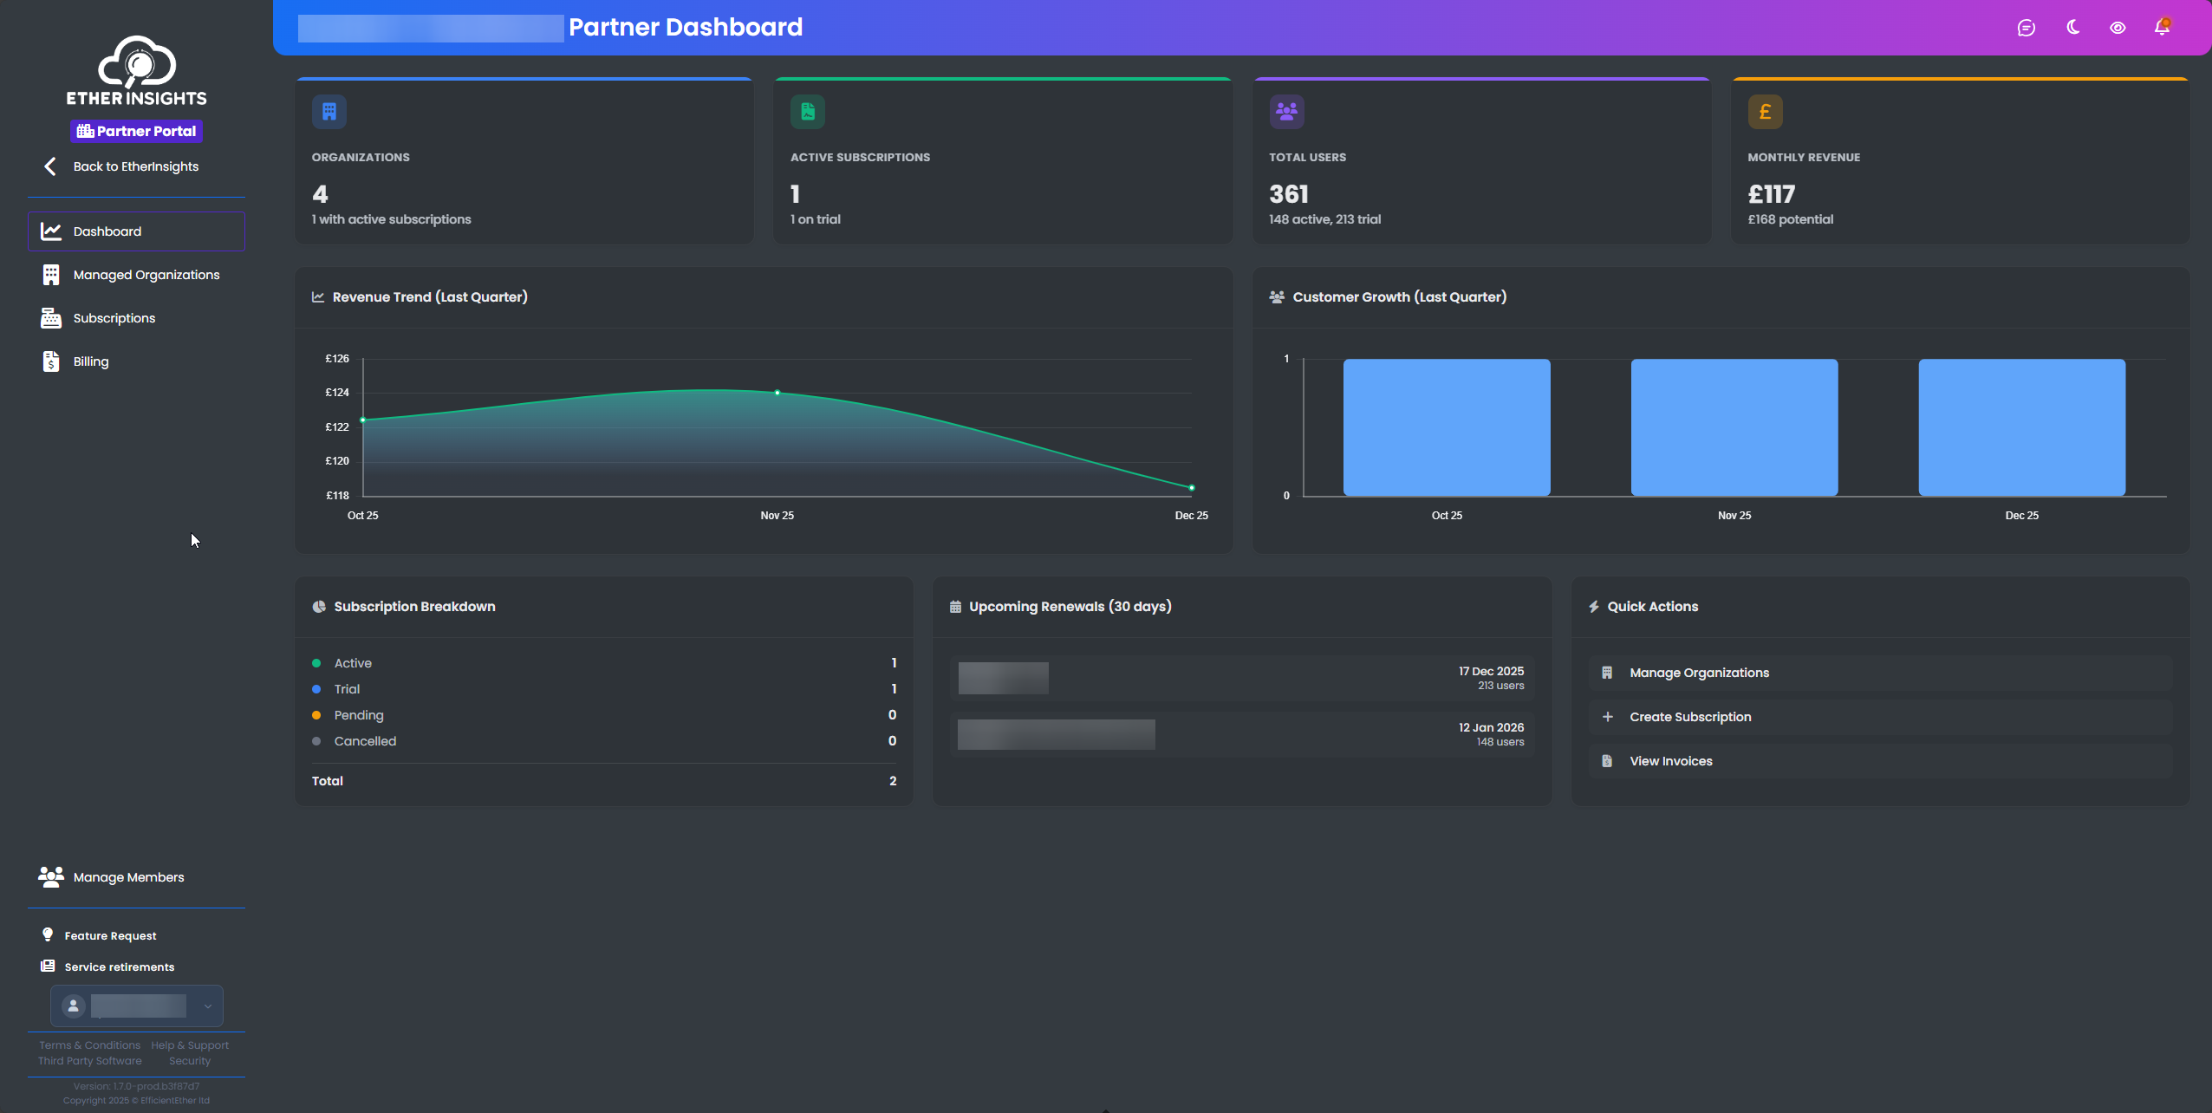Open the 17 Dec 2025 renewal row
Image resolution: width=2212 pixels, height=1113 pixels.
(x=1242, y=678)
